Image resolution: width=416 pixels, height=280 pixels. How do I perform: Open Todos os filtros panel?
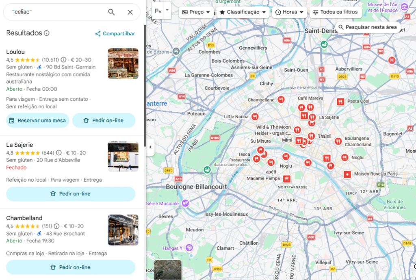(x=335, y=12)
